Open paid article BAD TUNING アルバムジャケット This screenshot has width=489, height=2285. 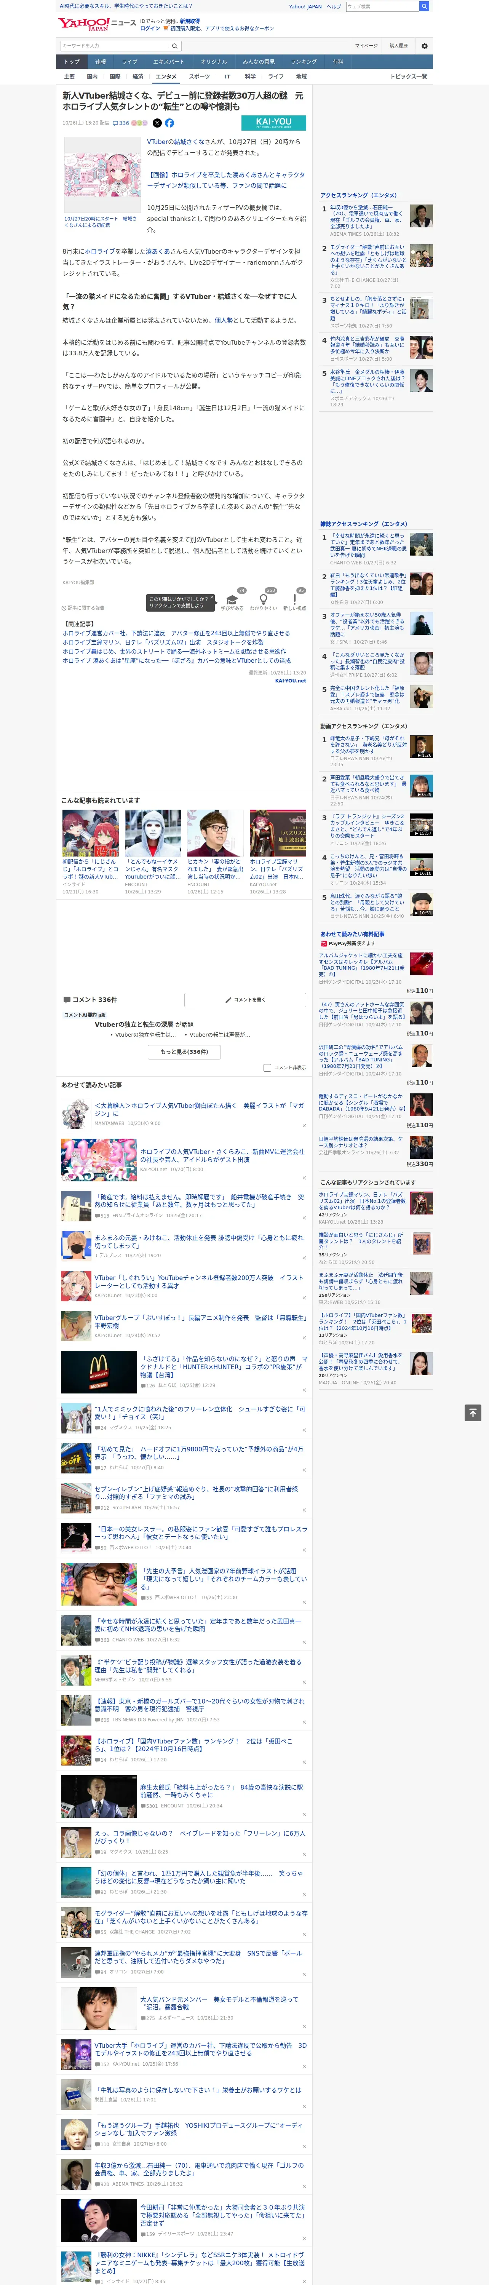pyautogui.click(x=361, y=964)
